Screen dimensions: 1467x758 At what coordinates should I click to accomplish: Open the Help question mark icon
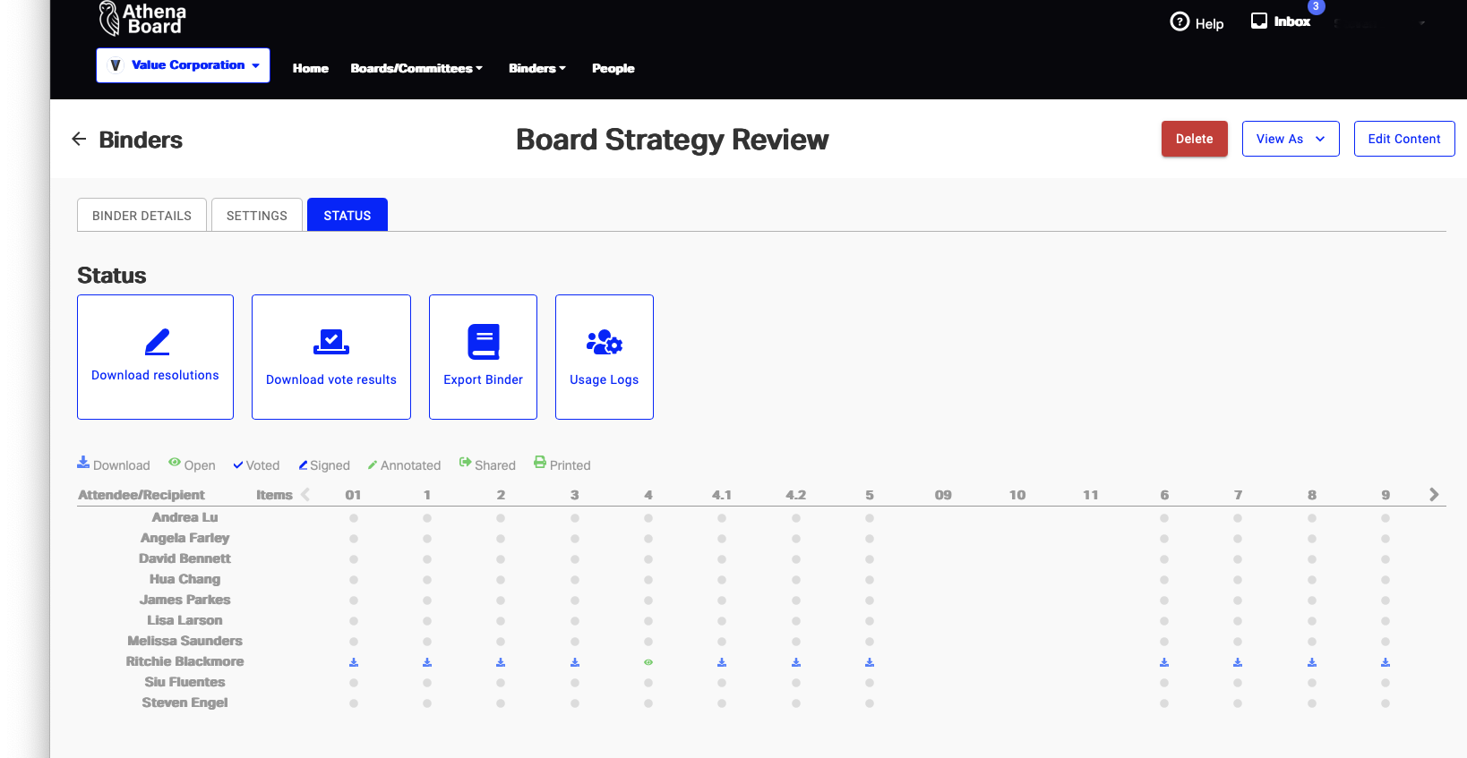[1180, 21]
